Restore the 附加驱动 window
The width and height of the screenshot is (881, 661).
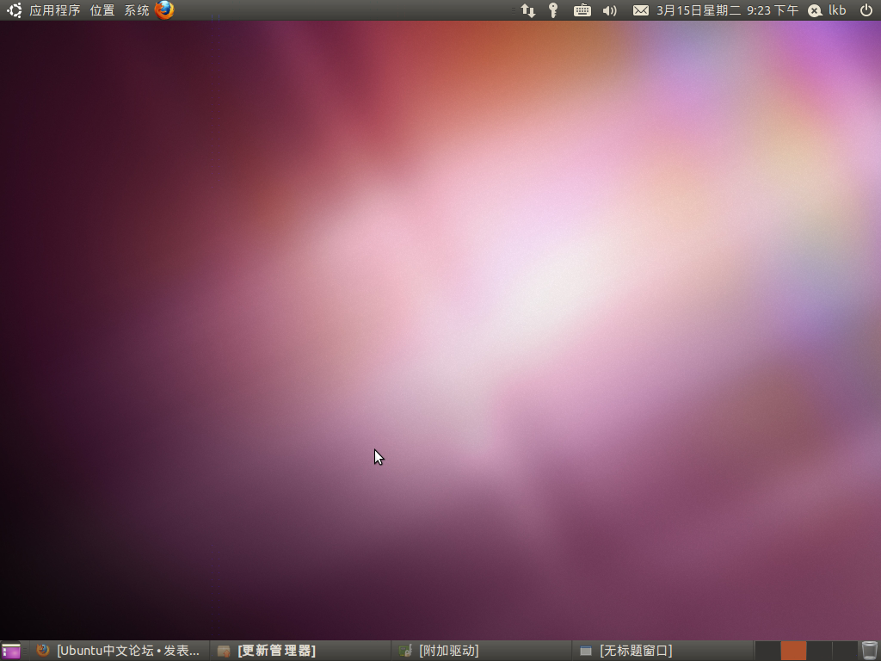click(x=481, y=651)
